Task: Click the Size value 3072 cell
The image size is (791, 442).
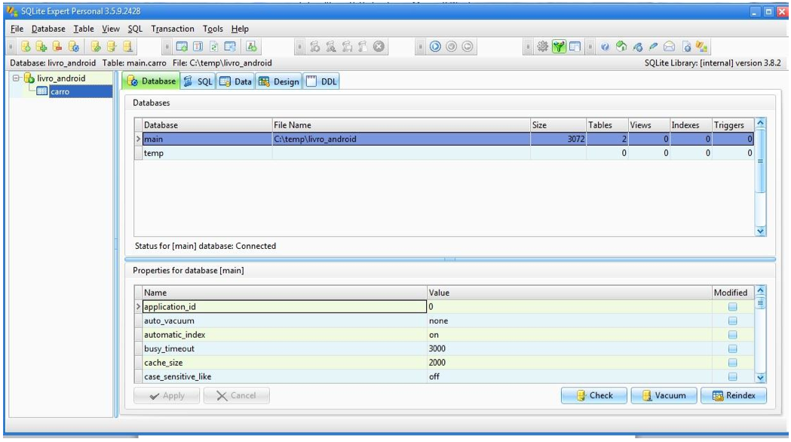Action: pos(559,139)
